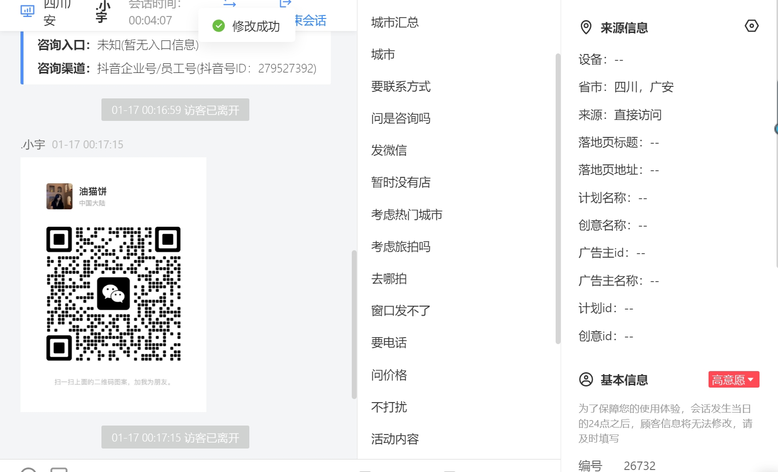Click the 咨询渠道 抖音企业号 info line
Screen dimensions: 778x472
[x=177, y=68]
